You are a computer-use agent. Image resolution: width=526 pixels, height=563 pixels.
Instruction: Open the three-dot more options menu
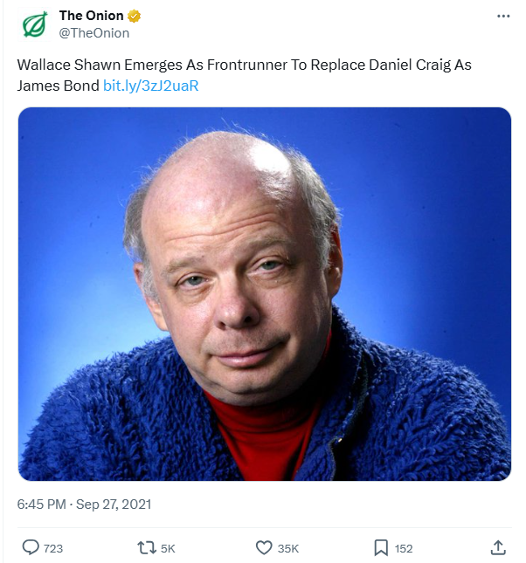pyautogui.click(x=502, y=16)
